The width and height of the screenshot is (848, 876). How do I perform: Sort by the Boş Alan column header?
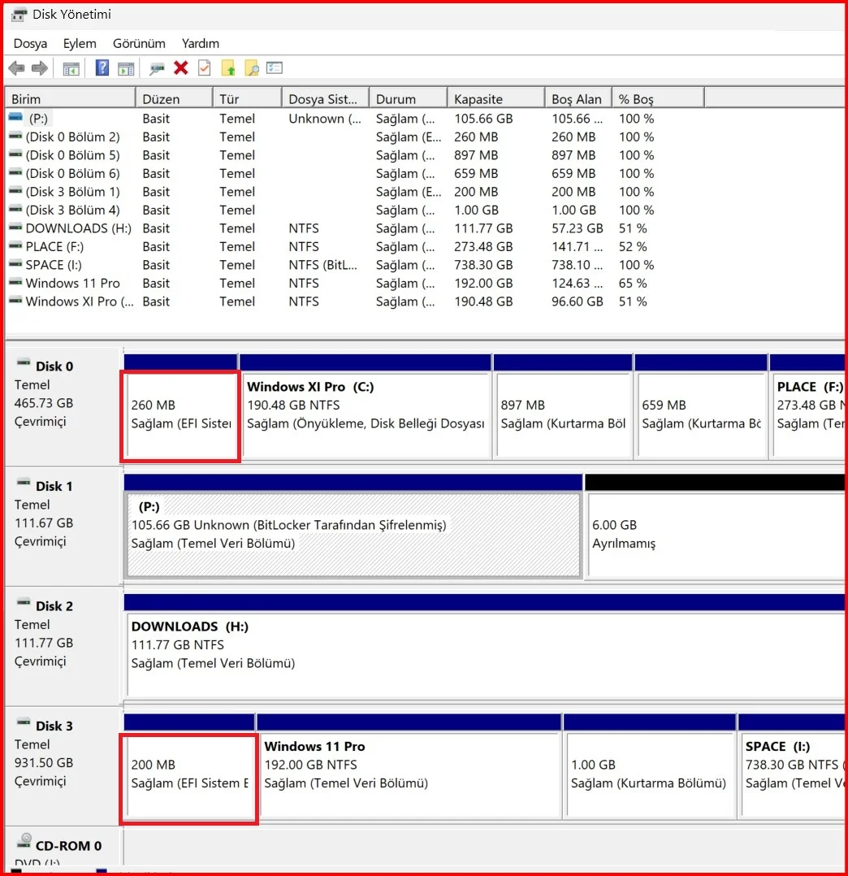(578, 99)
